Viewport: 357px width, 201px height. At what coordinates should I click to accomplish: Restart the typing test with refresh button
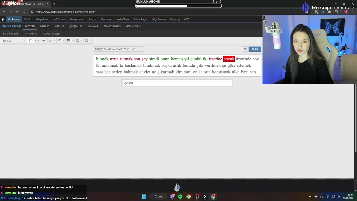[245, 49]
